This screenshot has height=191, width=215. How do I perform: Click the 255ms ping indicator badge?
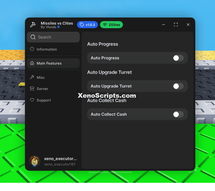111,25
